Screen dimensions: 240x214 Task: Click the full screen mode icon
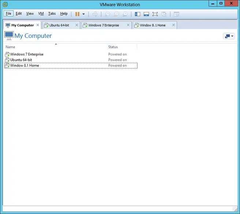(155, 14)
